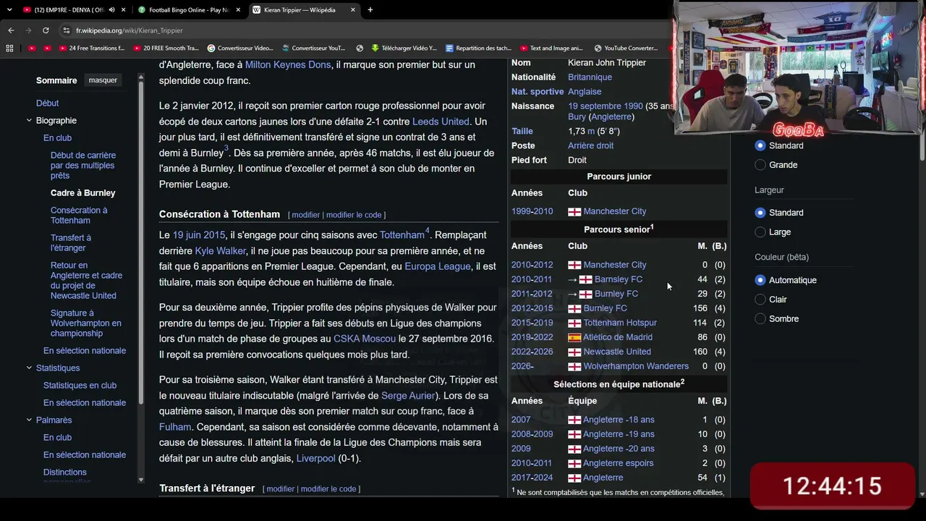Collapse the Palmarès section in Sommaire
The image size is (926, 521).
pyautogui.click(x=29, y=420)
